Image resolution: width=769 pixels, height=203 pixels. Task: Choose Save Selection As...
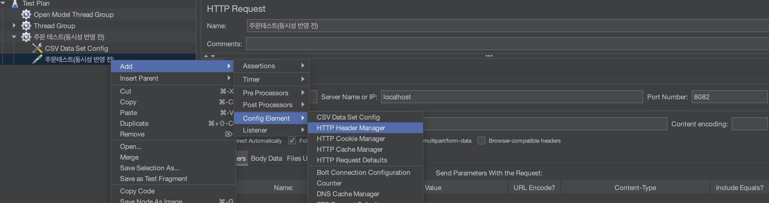[x=173, y=168]
